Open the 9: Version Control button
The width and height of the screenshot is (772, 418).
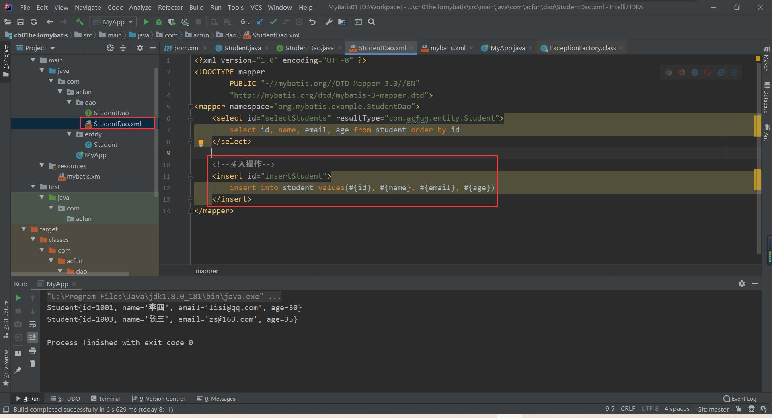pos(158,398)
